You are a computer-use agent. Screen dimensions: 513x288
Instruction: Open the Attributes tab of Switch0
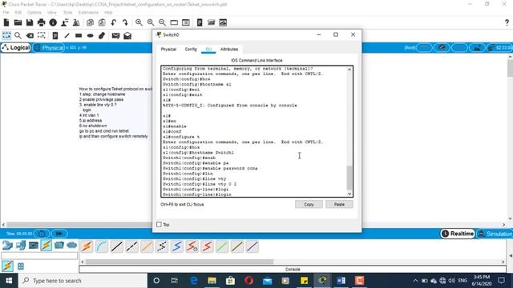229,50
